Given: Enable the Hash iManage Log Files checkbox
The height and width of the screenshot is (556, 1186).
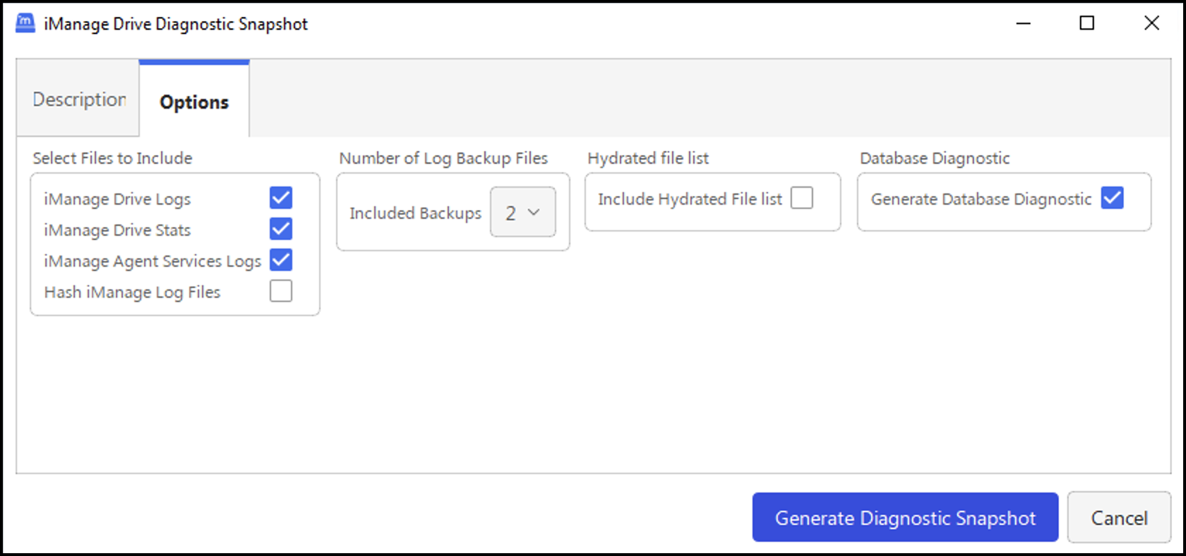Looking at the screenshot, I should tap(281, 291).
